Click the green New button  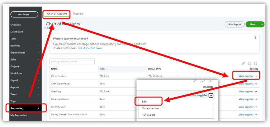coord(253,24)
